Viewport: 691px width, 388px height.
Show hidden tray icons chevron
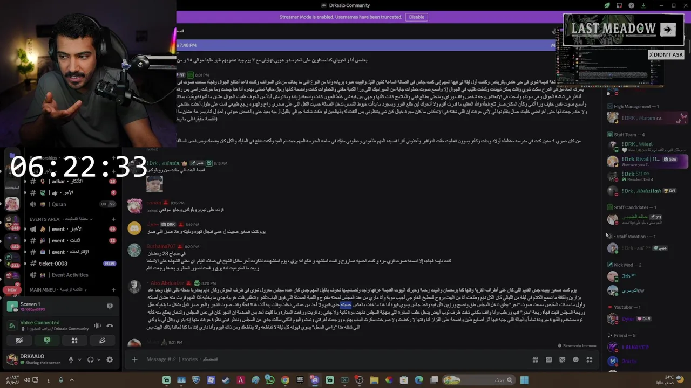[71, 380]
